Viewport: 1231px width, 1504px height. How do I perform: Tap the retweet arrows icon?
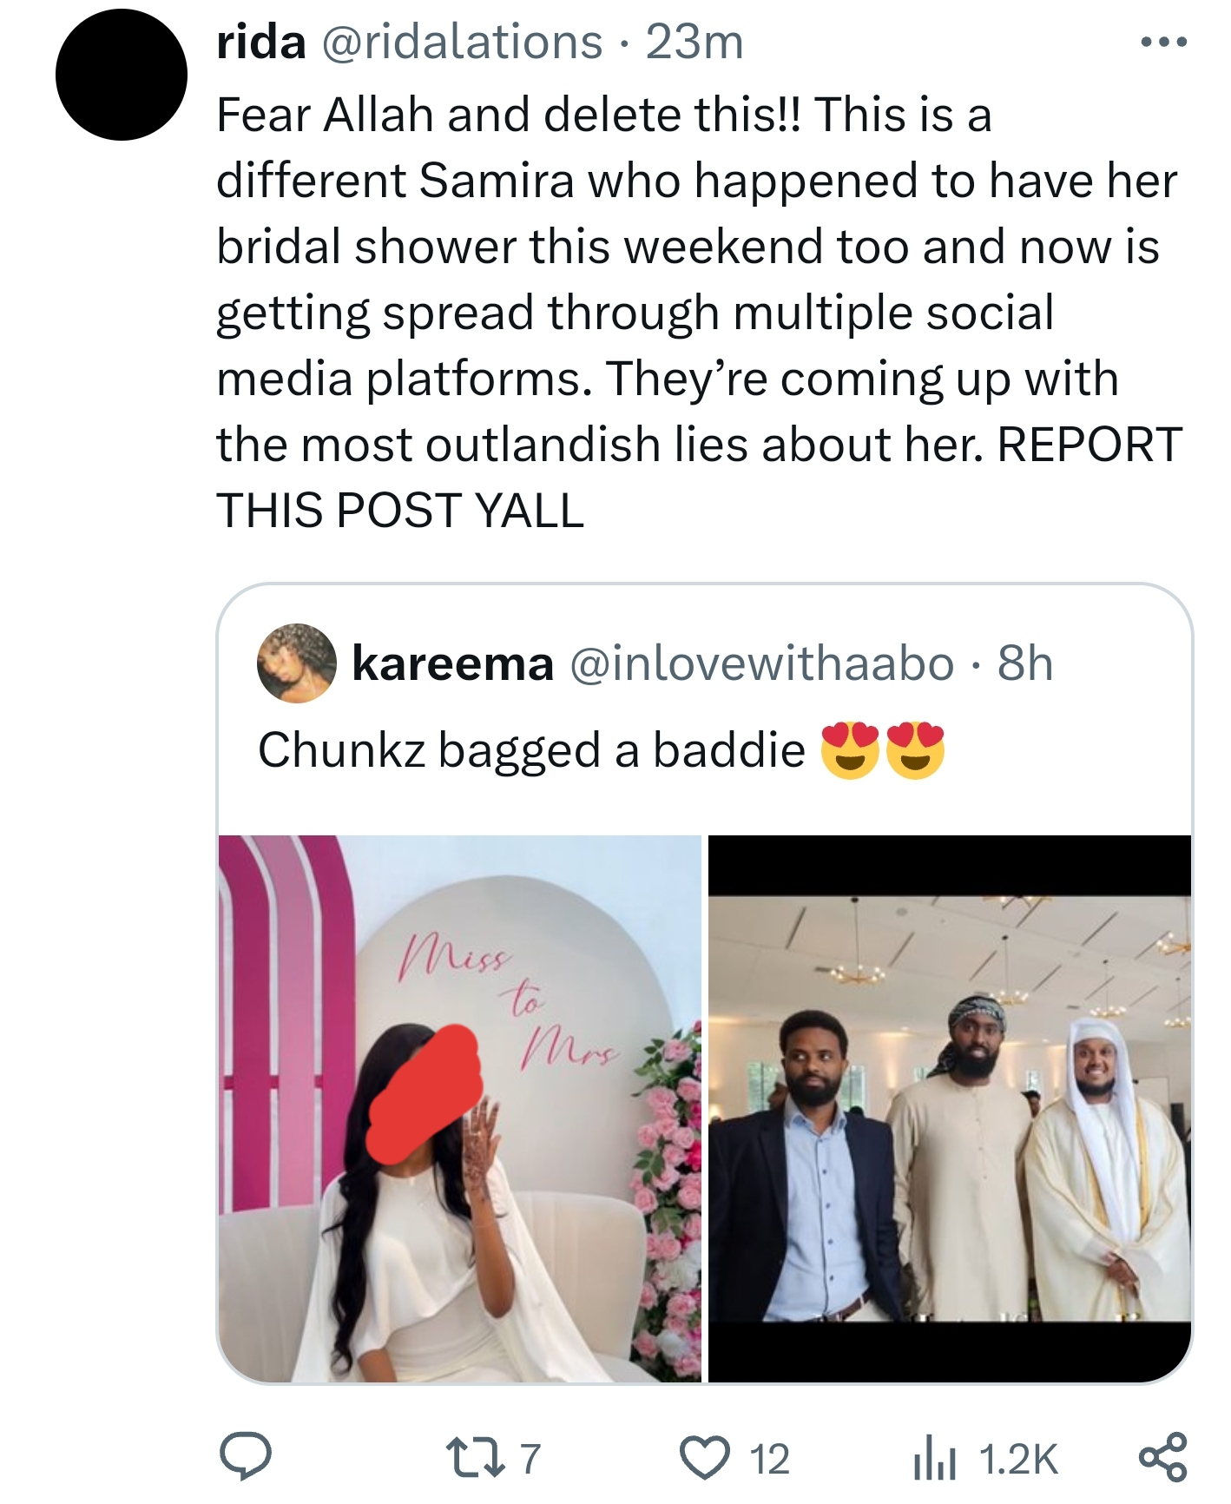(474, 1458)
